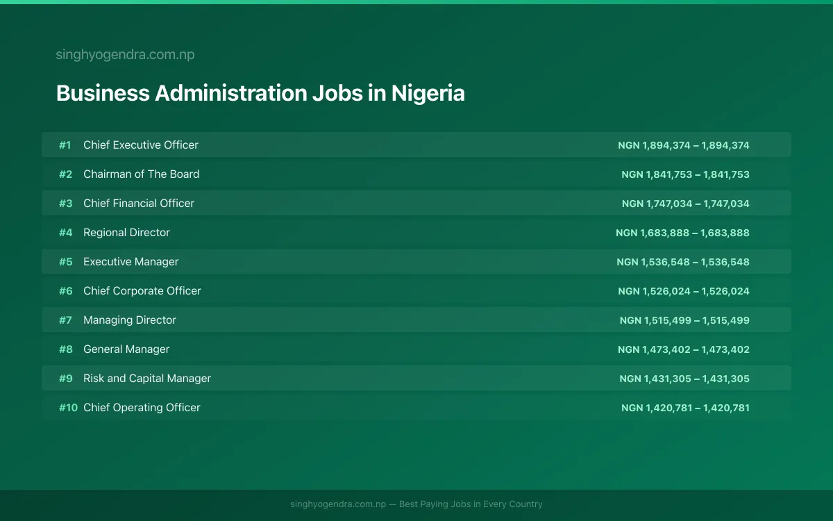
Task: Click salary NGN 1,515,499 – 1,515,499
Action: [x=684, y=320]
